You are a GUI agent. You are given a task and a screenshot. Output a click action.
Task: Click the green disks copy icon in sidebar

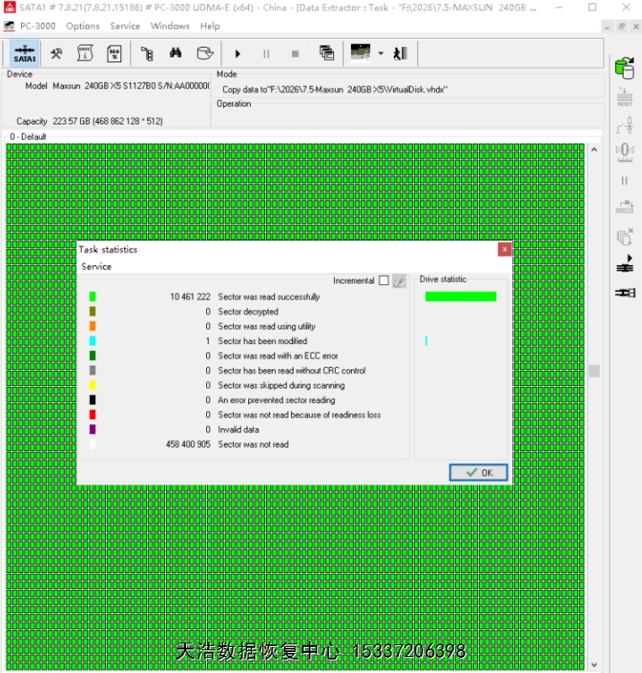(x=624, y=68)
